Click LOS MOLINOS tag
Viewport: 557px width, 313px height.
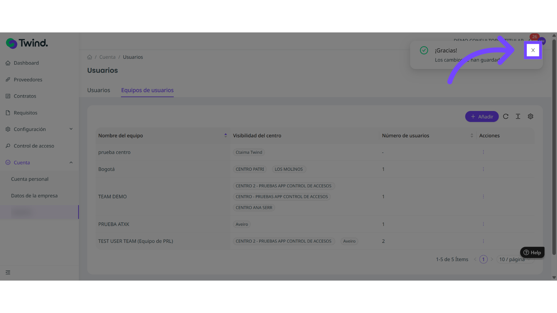289,169
